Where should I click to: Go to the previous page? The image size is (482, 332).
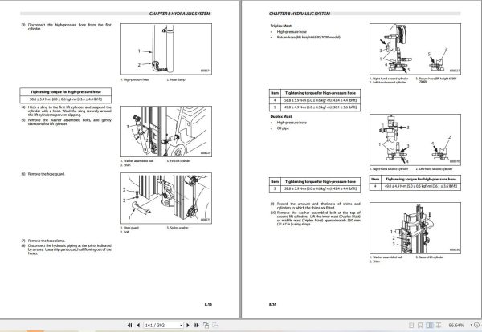point(138,325)
